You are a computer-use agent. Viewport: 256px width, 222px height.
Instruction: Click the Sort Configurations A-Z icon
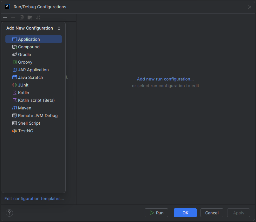coord(38,17)
